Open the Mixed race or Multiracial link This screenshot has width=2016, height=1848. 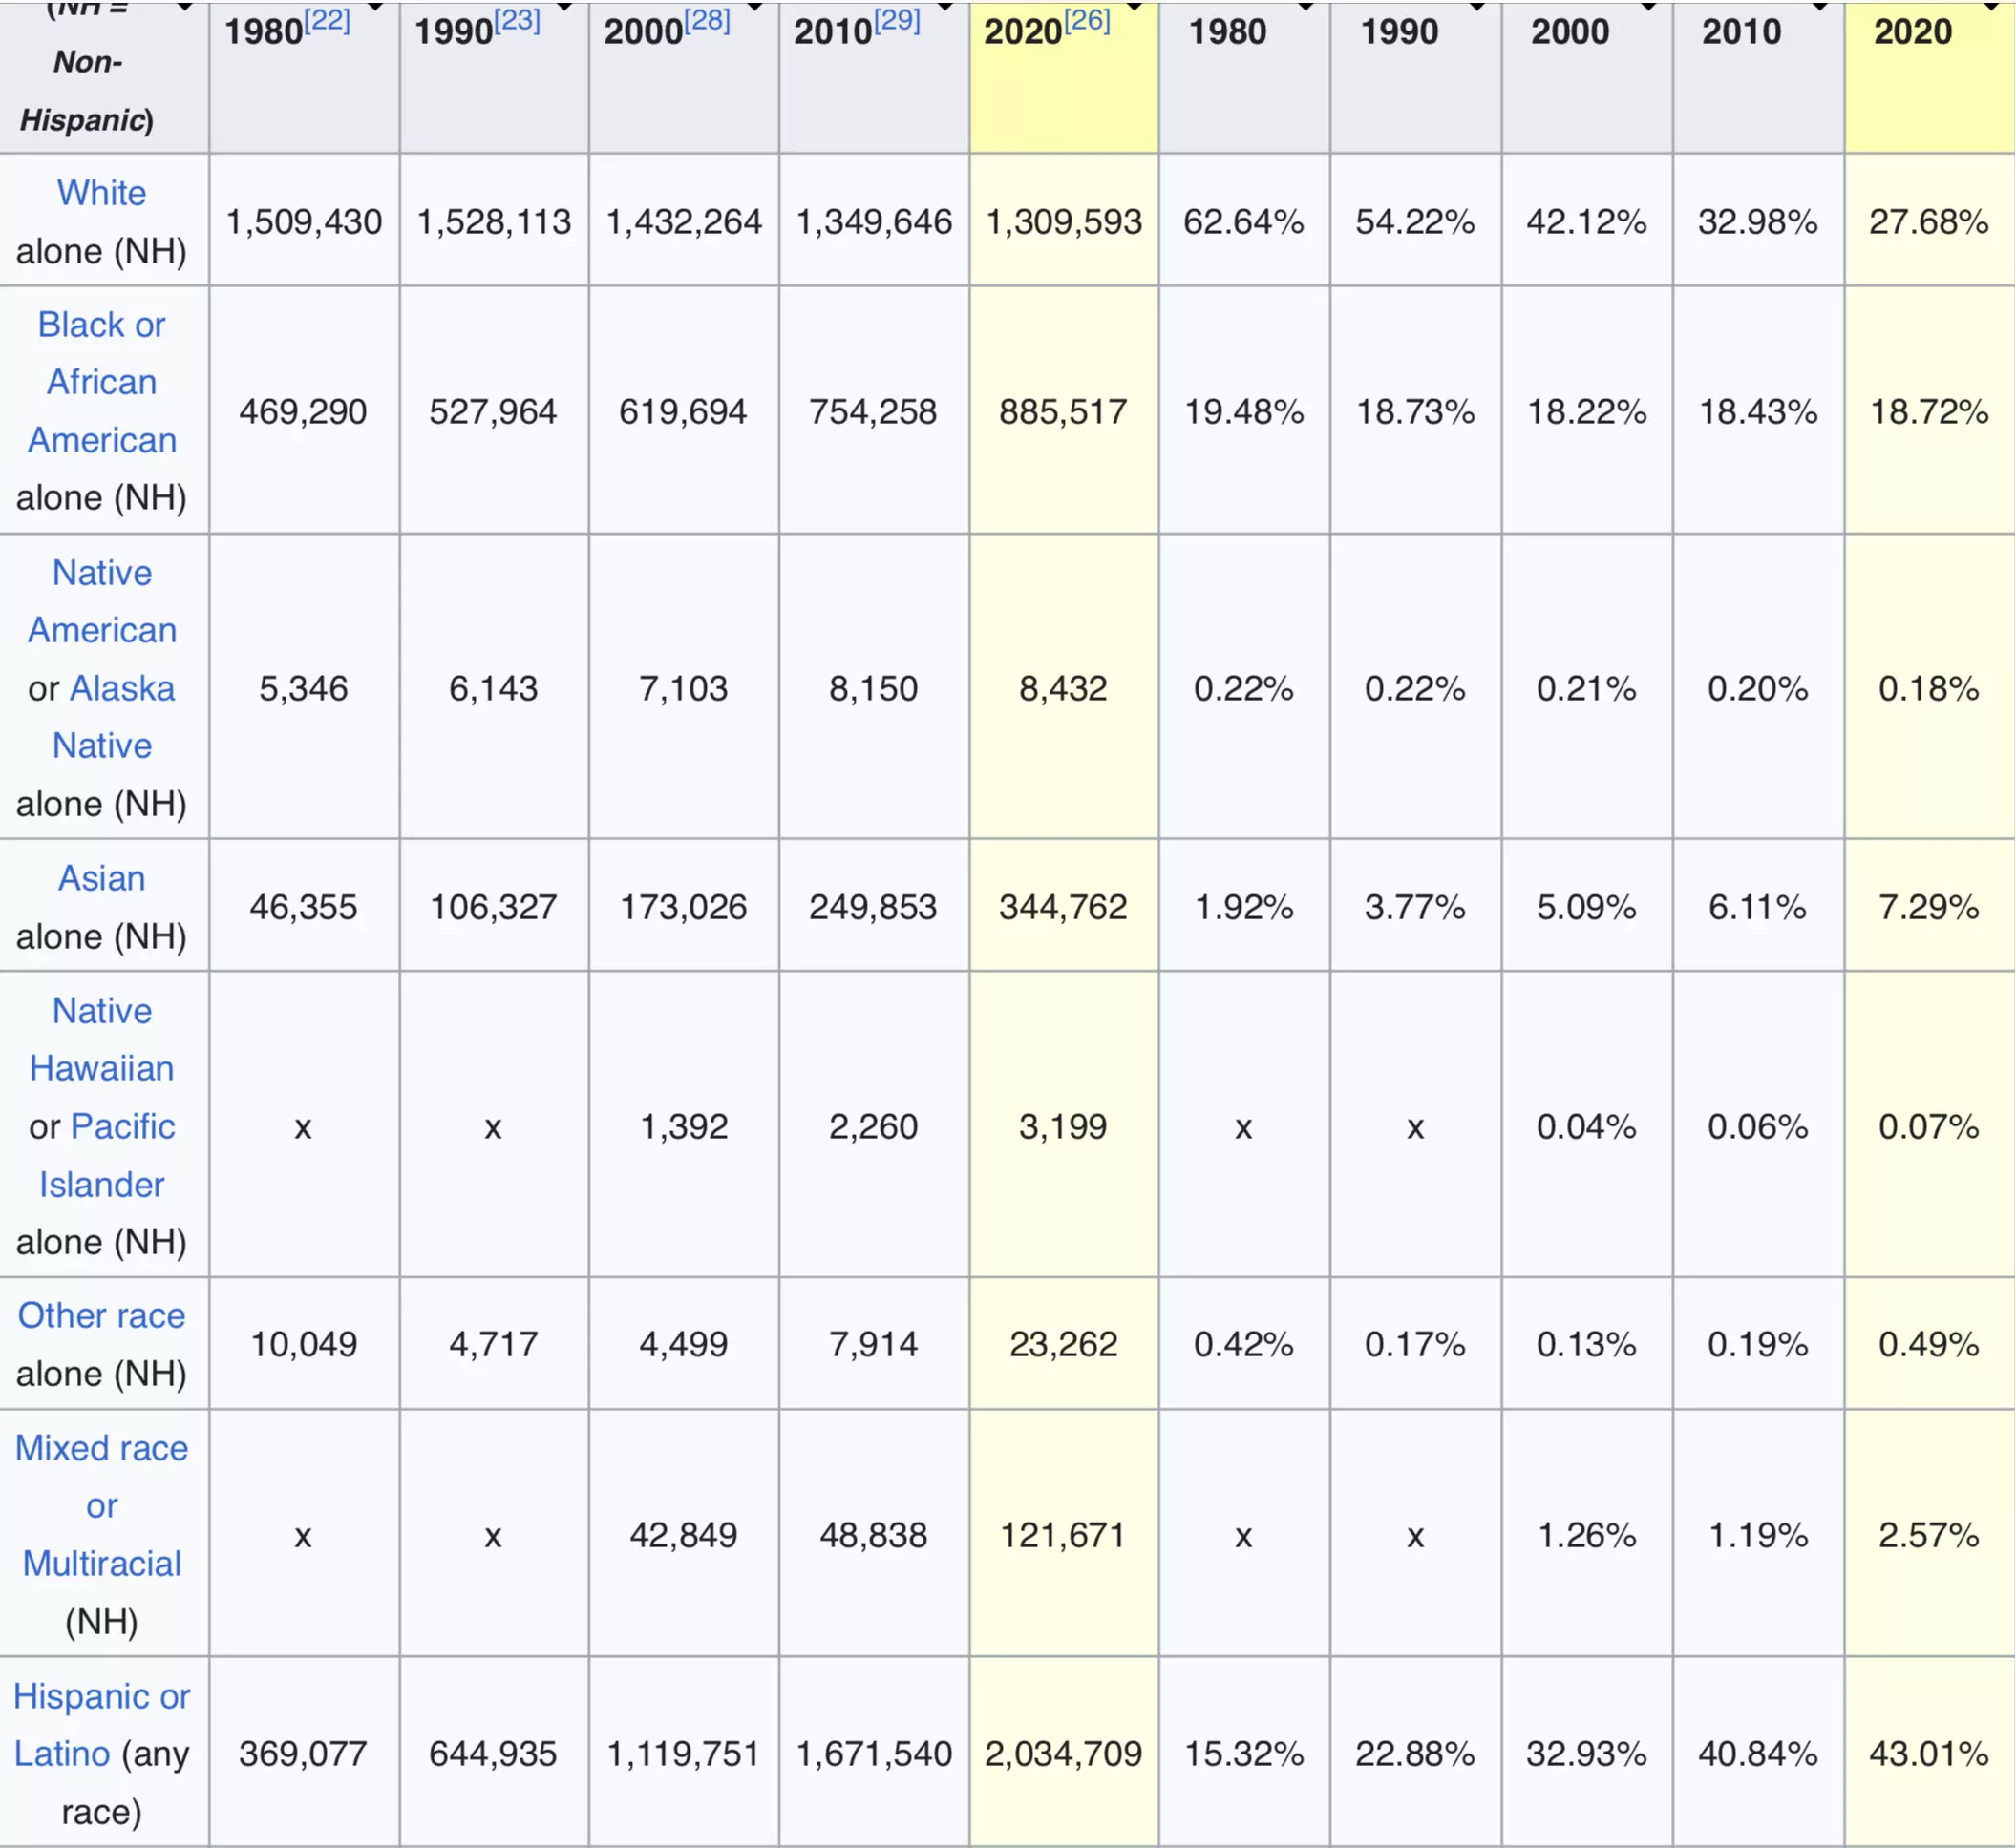[101, 1505]
